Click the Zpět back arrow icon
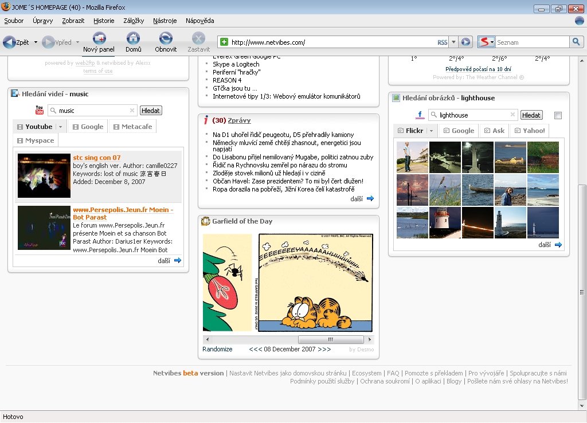587x423 pixels. pos(9,42)
